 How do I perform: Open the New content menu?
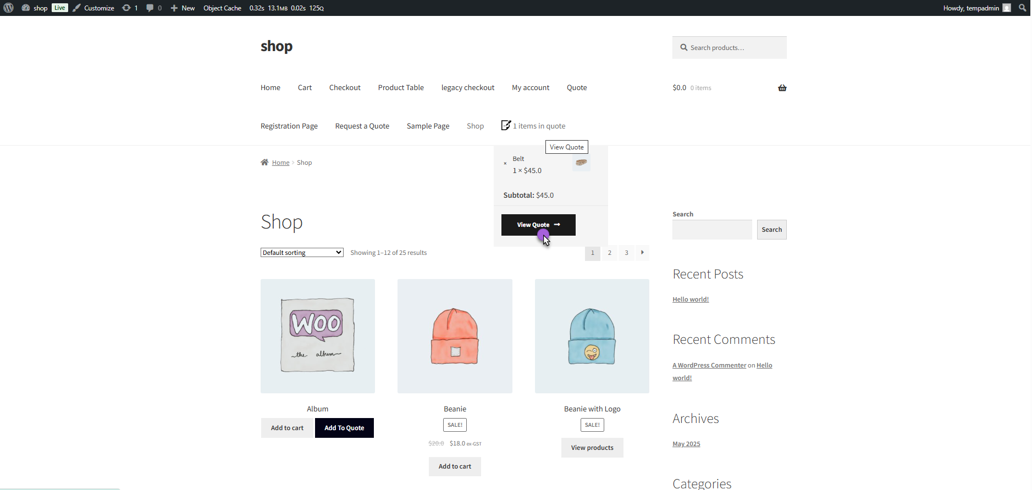tap(183, 8)
